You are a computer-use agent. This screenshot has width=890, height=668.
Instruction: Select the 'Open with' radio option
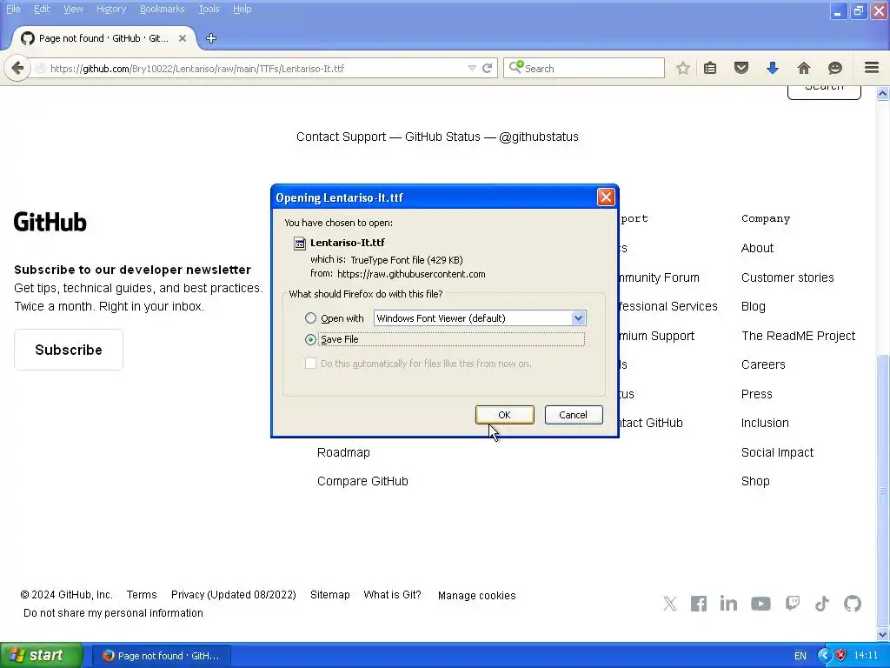[x=310, y=318]
